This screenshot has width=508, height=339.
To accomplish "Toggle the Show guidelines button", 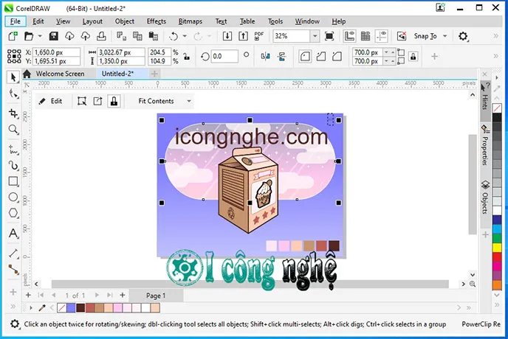I will 382,36.
